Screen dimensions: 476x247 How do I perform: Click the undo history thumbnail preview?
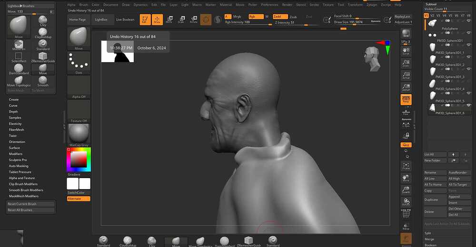pyautogui.click(x=118, y=51)
